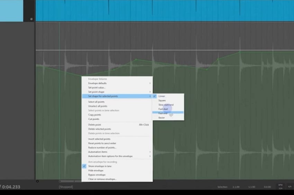The height and width of the screenshot is (195, 294).
Task: Select Copy points from the menu
Action: tap(117, 115)
